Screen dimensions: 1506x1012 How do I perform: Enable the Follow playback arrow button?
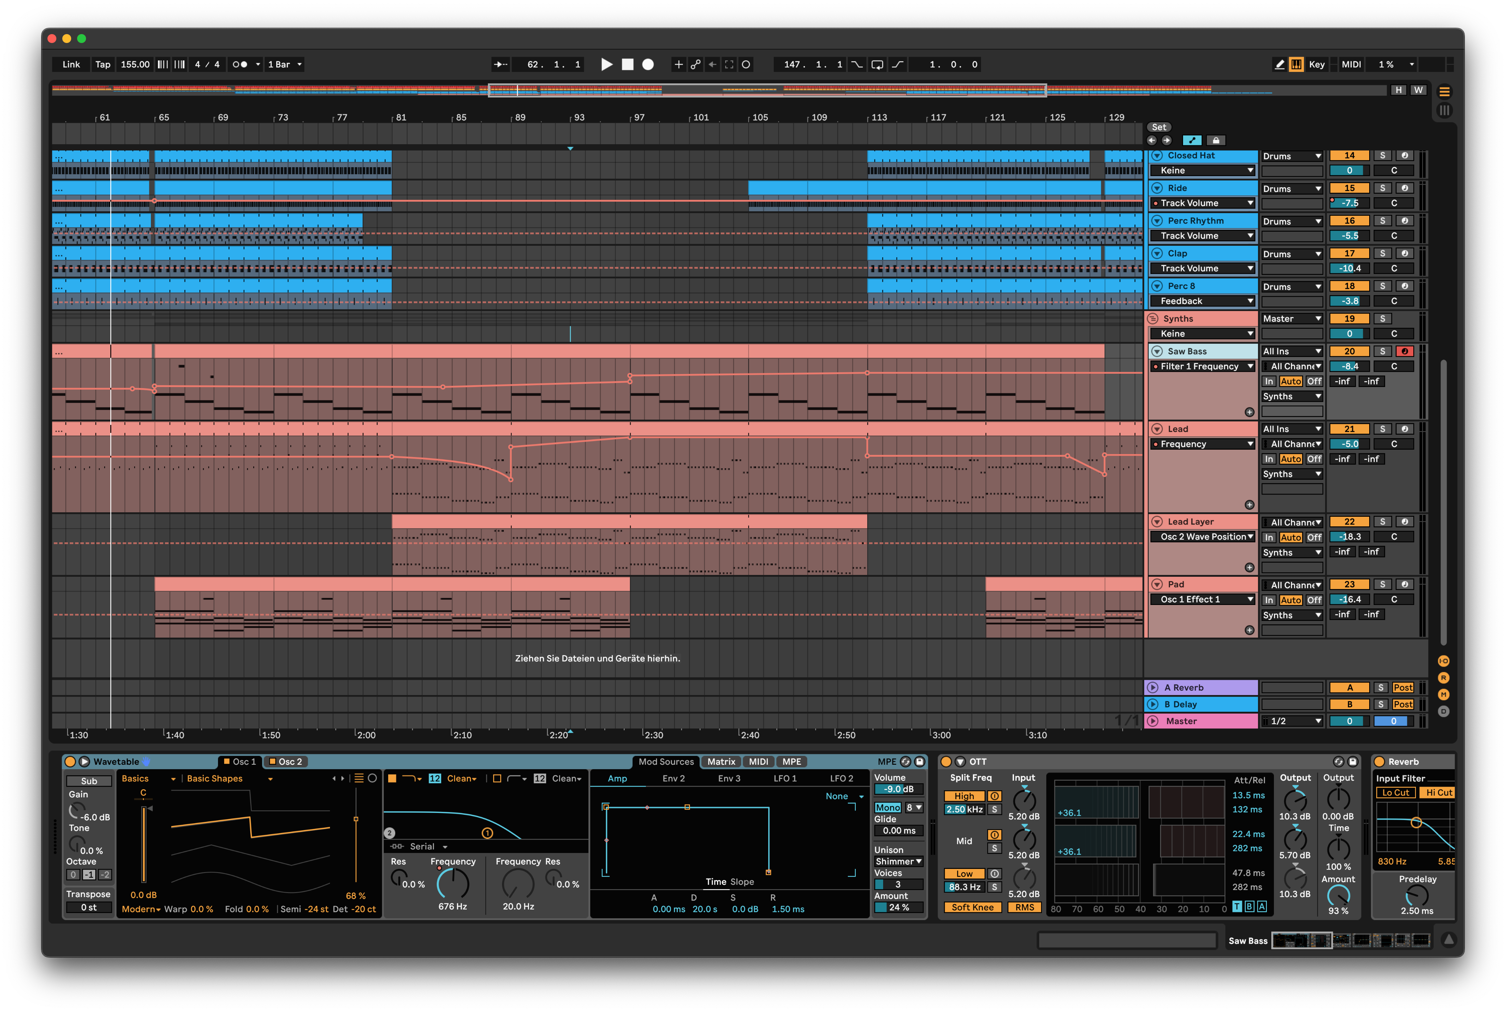pyautogui.click(x=500, y=65)
